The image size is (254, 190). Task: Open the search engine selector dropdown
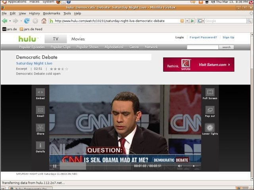point(200,21)
